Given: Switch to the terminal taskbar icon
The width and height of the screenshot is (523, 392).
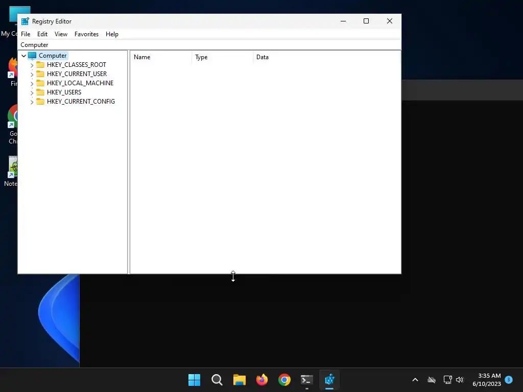Looking at the screenshot, I should click(307, 380).
